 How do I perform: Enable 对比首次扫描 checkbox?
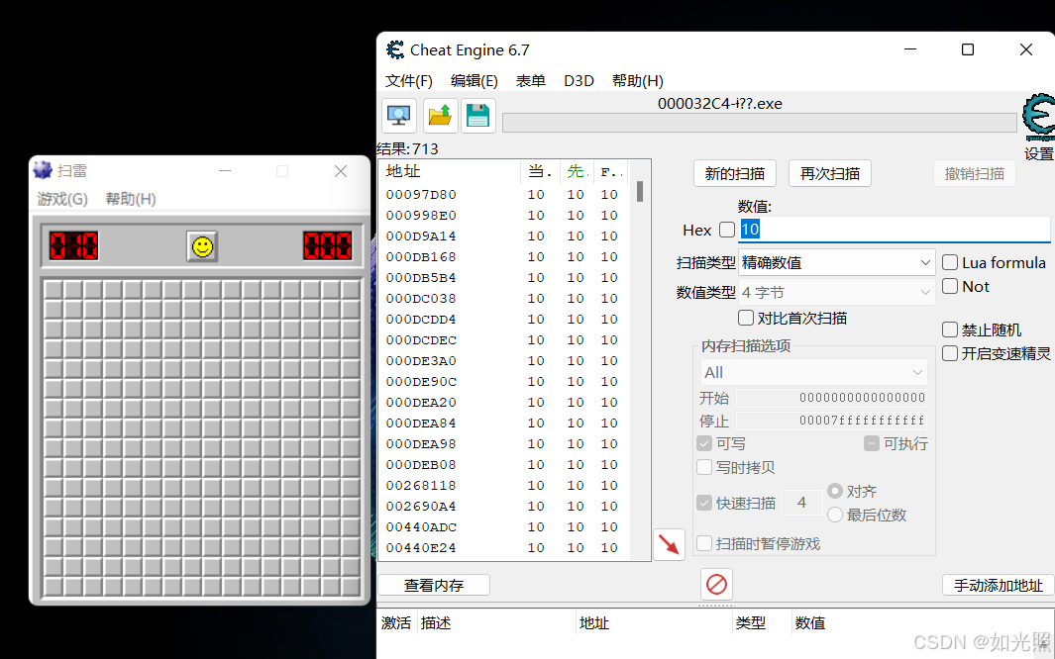(x=746, y=317)
